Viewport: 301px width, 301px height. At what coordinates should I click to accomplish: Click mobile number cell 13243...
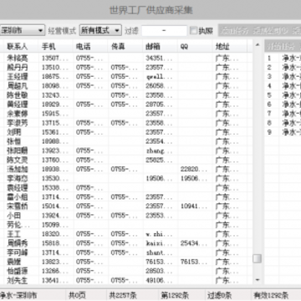tap(55, 95)
